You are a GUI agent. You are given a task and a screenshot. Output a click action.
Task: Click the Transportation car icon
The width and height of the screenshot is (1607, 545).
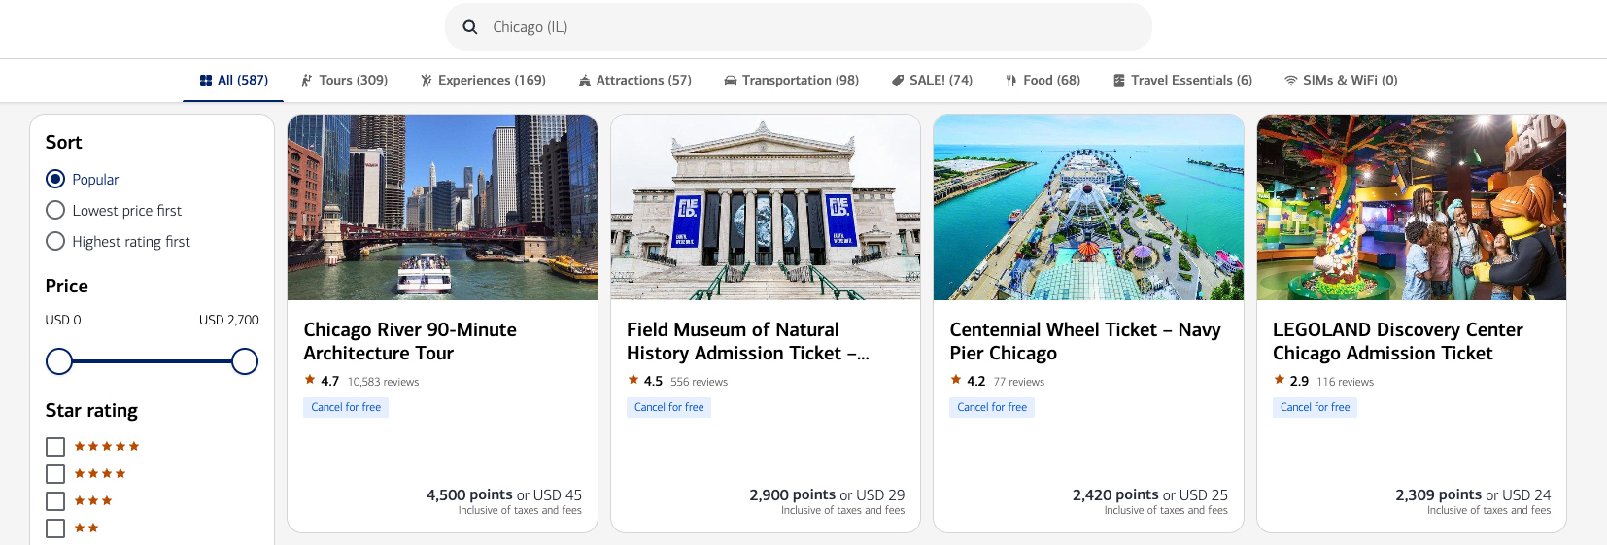click(x=731, y=81)
